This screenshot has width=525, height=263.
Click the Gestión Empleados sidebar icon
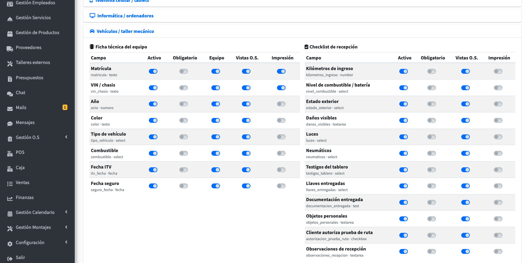pos(10,4)
